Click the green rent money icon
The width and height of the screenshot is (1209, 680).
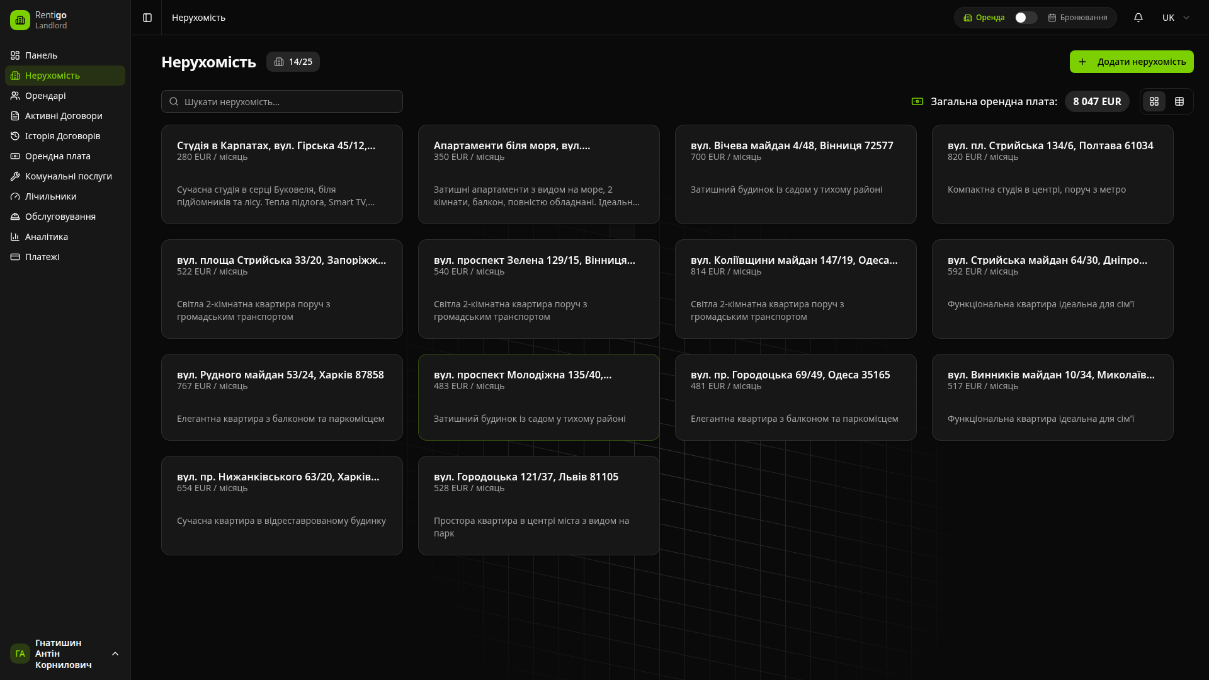tap(917, 101)
